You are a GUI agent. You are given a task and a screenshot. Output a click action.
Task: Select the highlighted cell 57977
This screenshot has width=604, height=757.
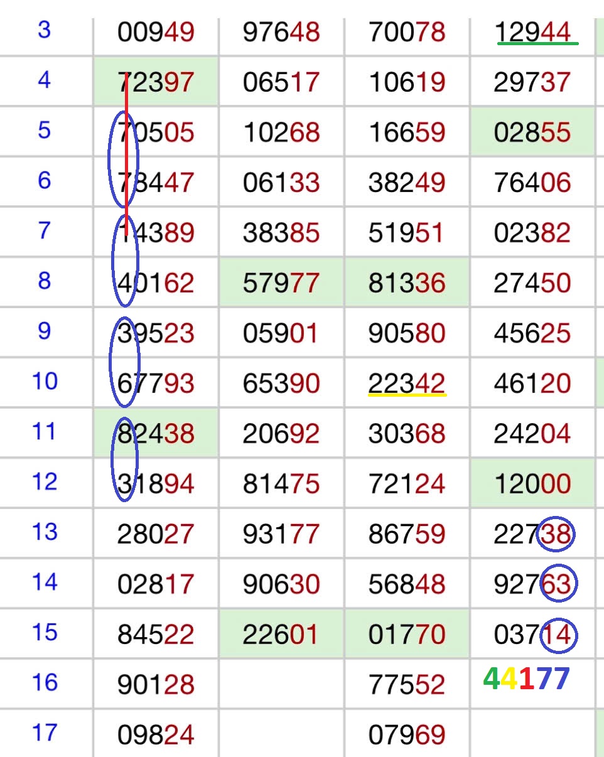click(x=281, y=283)
